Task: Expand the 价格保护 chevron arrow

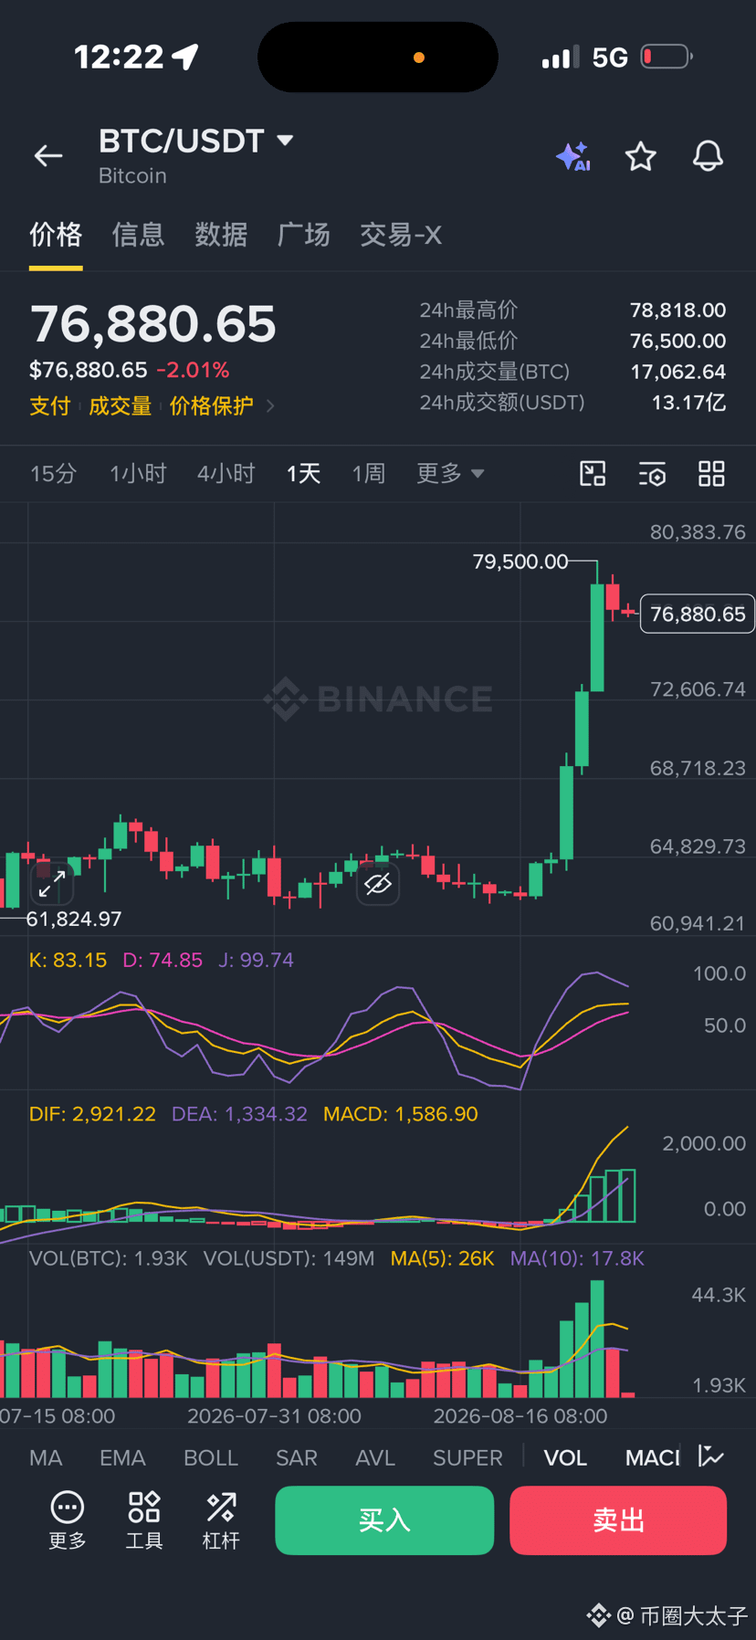Action: 269,405
